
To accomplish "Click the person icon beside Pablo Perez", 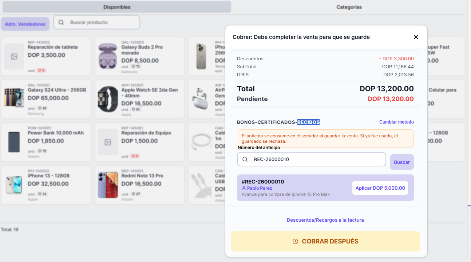I will (x=244, y=188).
